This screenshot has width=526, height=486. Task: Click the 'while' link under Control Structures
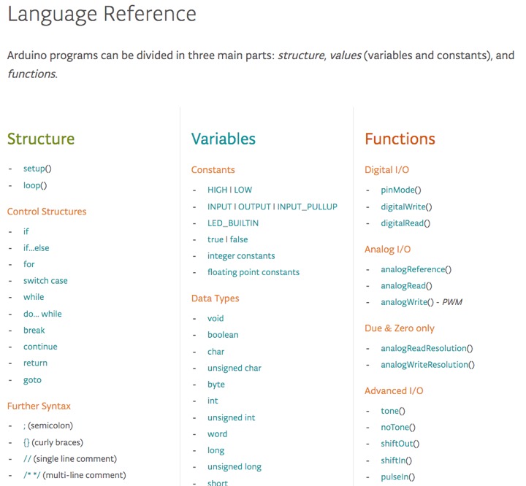[x=34, y=297]
